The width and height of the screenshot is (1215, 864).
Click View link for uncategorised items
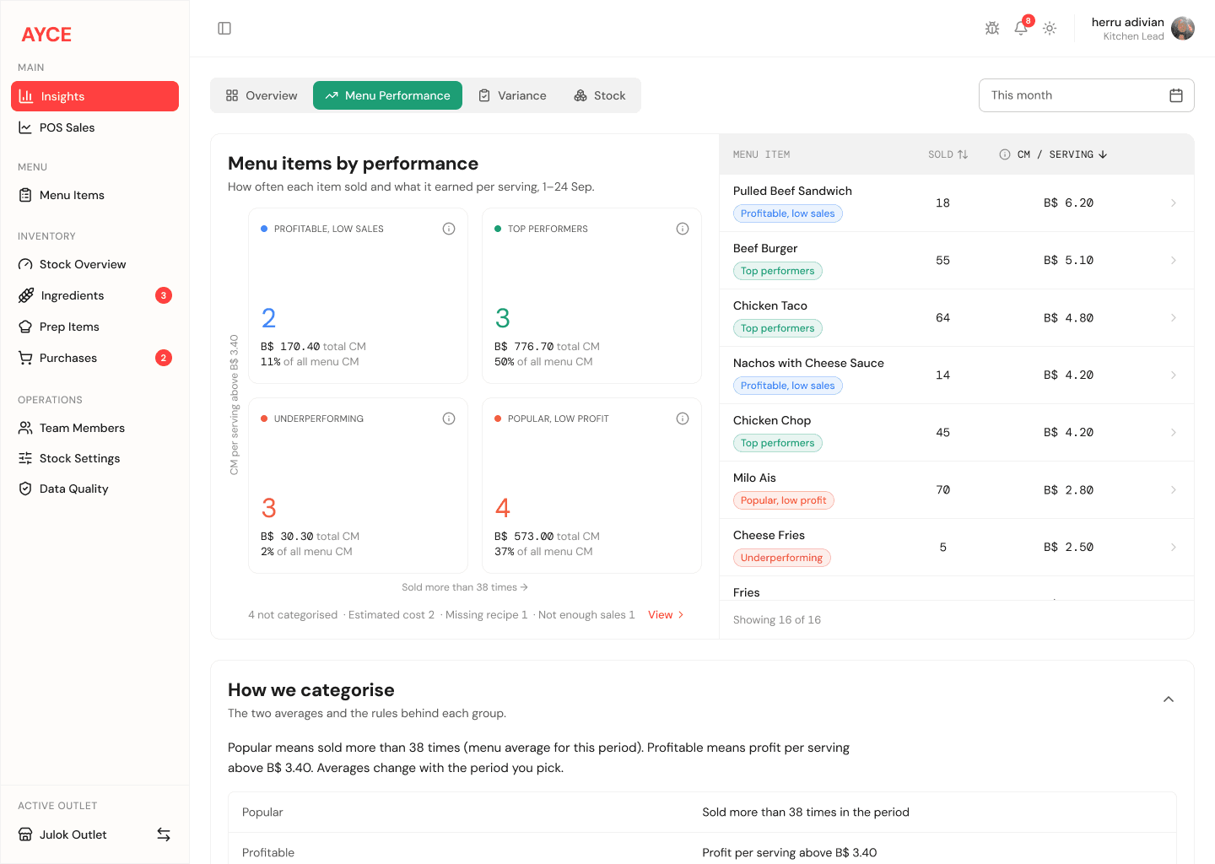coord(666,615)
